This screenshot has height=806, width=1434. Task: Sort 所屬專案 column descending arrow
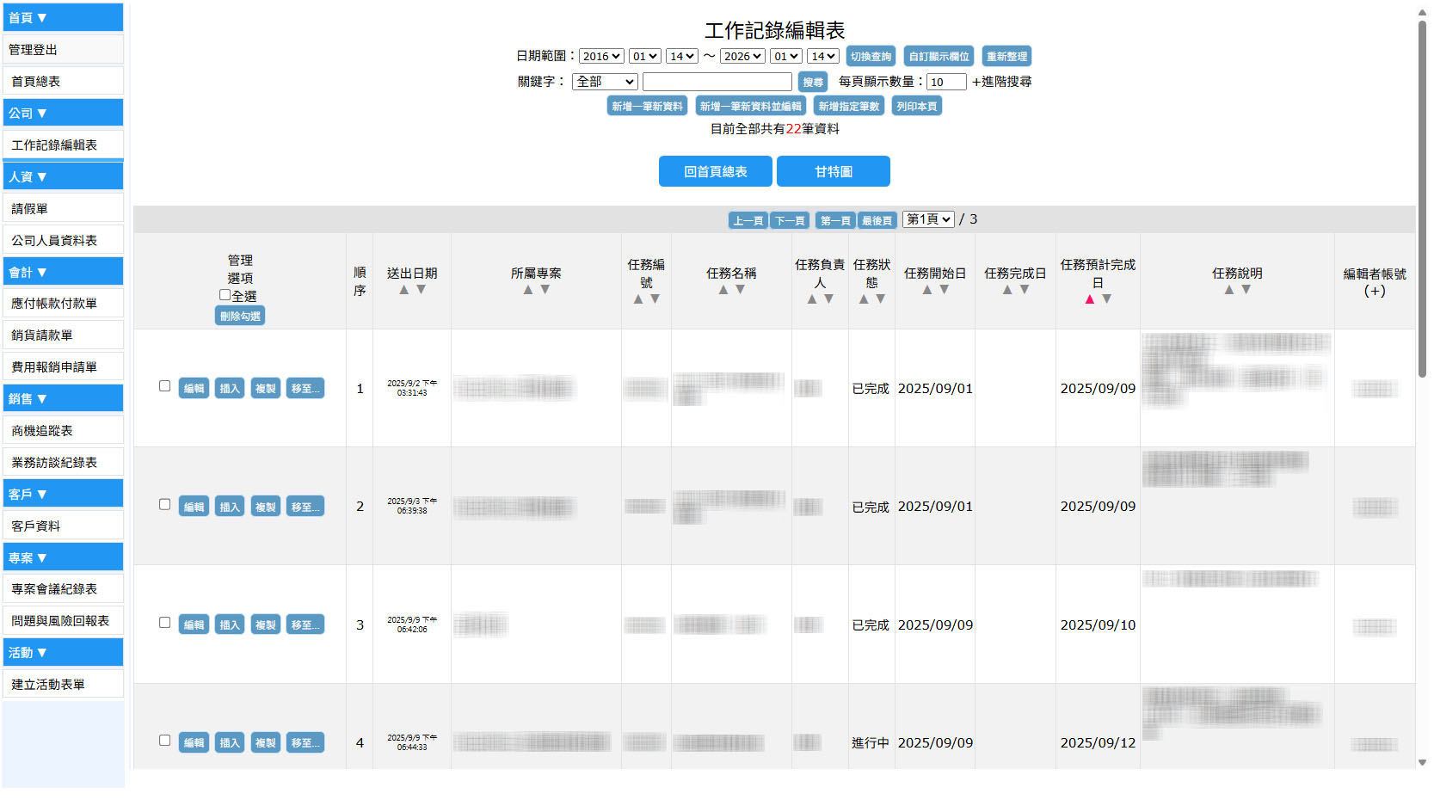point(545,290)
